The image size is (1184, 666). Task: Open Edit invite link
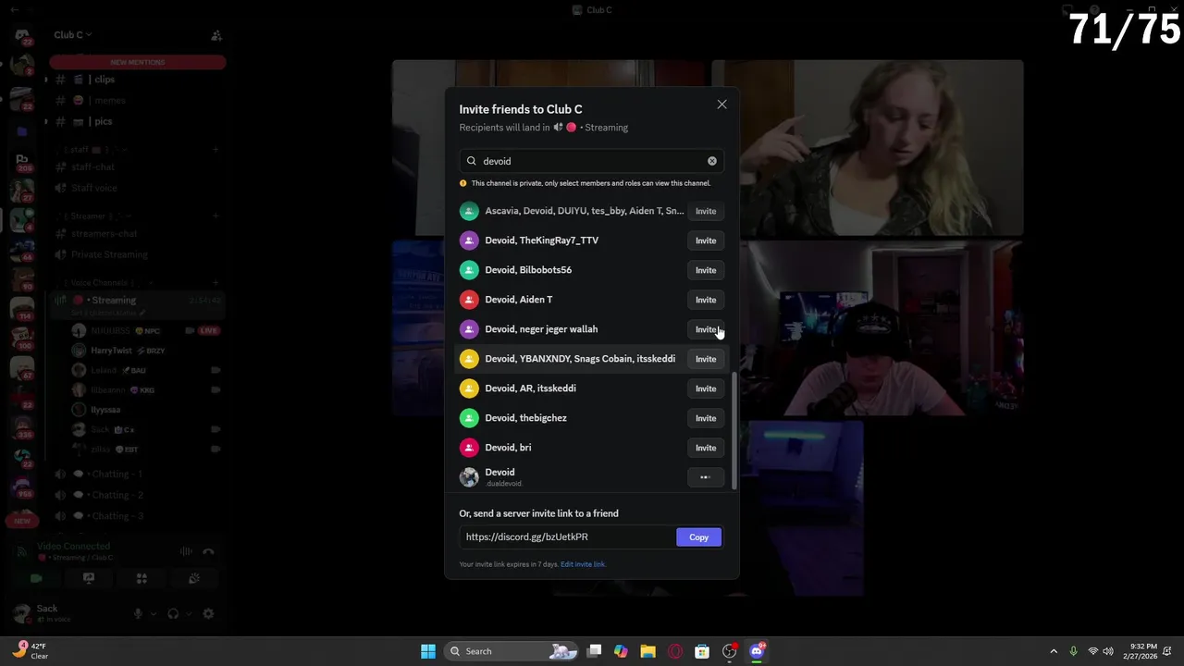(583, 564)
